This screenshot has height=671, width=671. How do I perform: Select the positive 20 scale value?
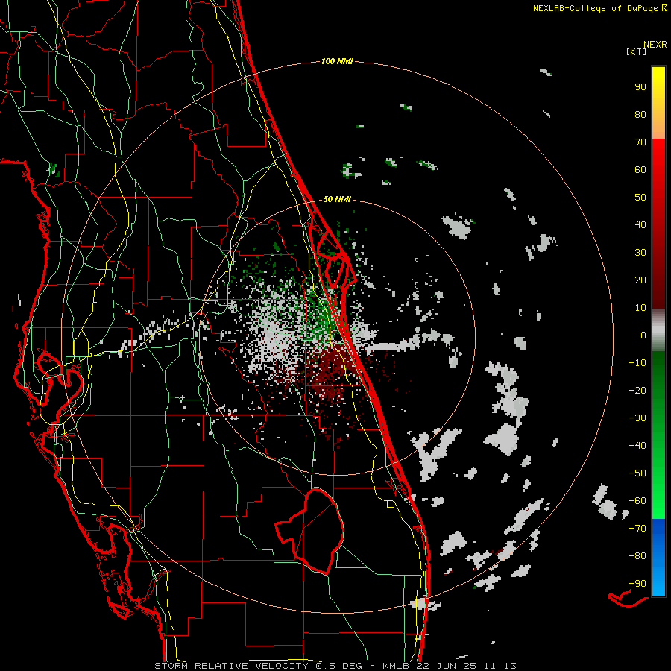point(640,280)
